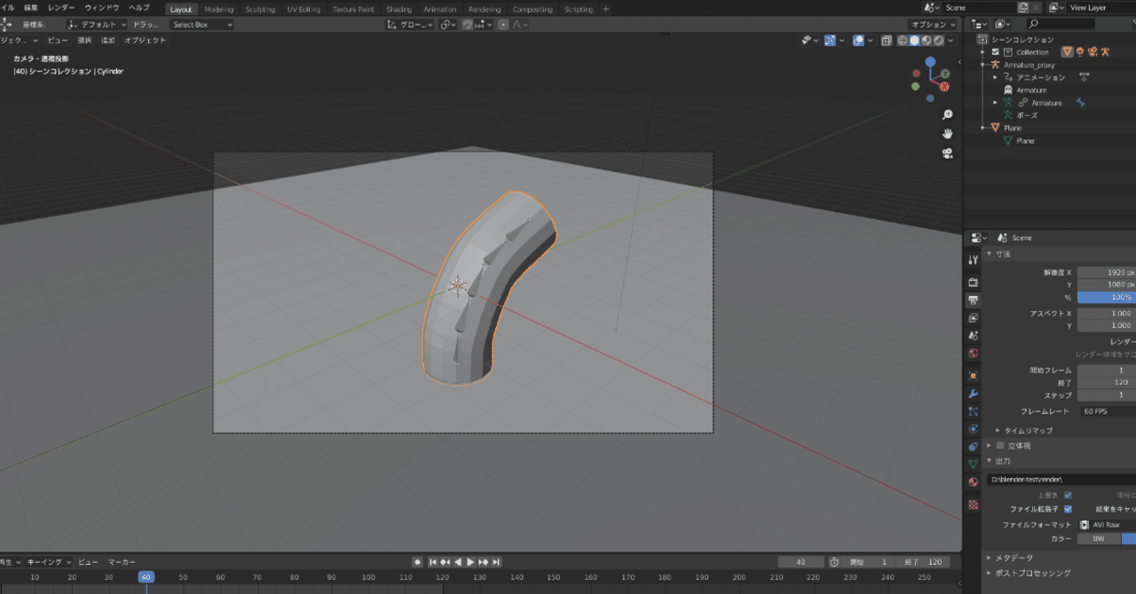
Task: Jump to last frame in timeline
Action: [x=497, y=562]
